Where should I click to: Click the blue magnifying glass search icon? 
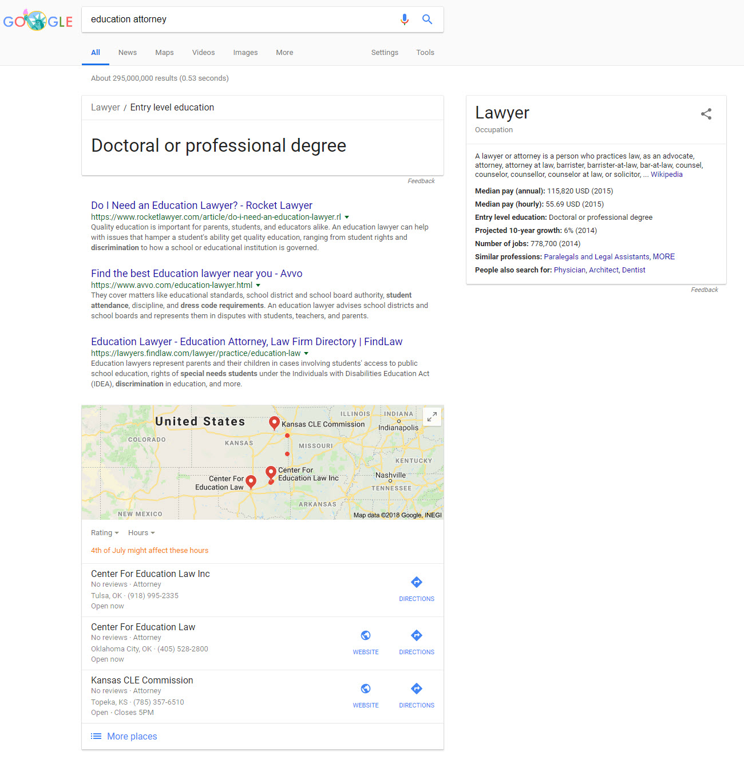[x=427, y=19]
